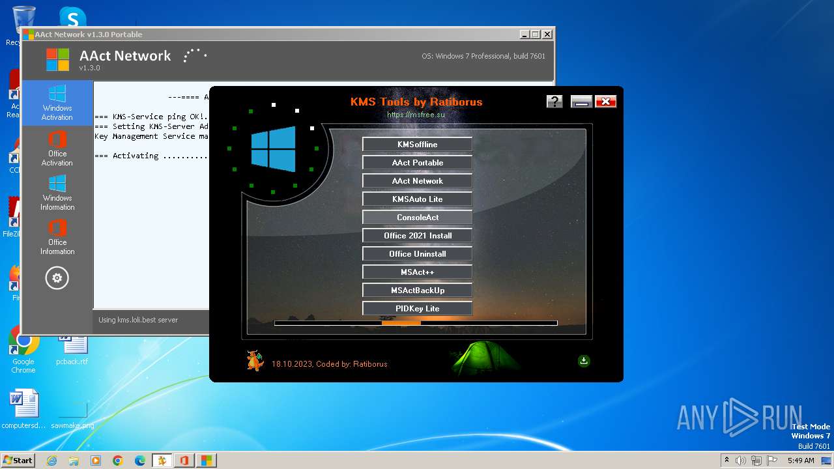The width and height of the screenshot is (834, 469).
Task: Click the Windows logo in KMS Tools
Action: [x=273, y=149]
